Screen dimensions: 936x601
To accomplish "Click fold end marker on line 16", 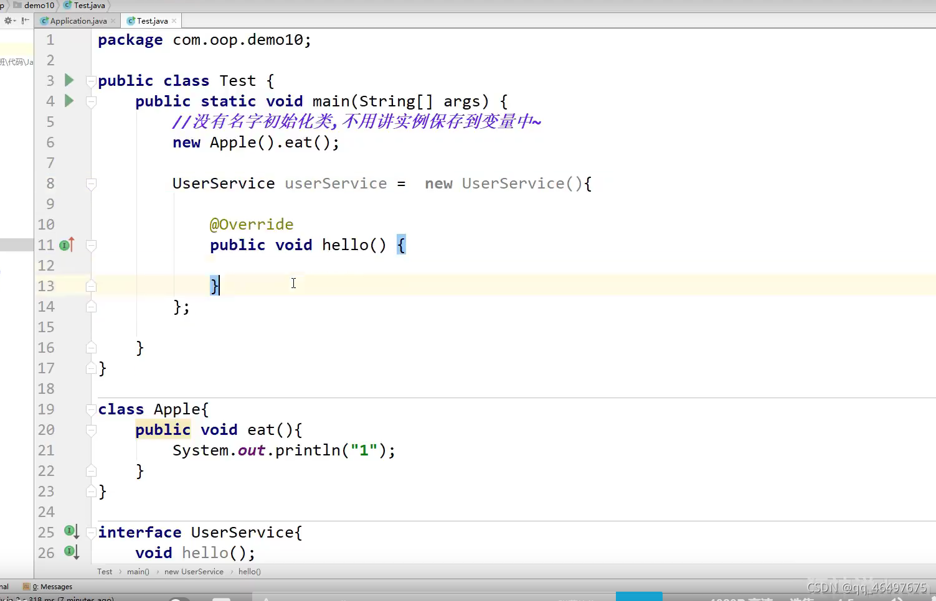I will (91, 348).
